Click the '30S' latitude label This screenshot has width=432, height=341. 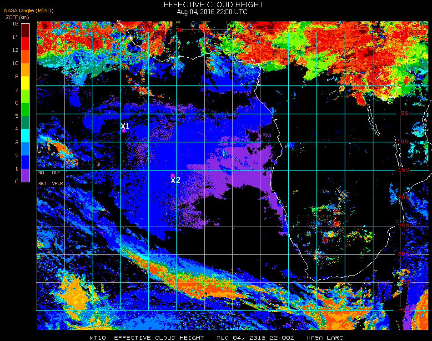pos(404,254)
